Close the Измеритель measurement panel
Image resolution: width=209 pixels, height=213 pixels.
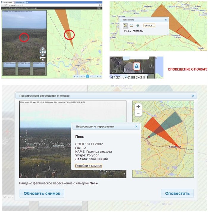click(166, 20)
